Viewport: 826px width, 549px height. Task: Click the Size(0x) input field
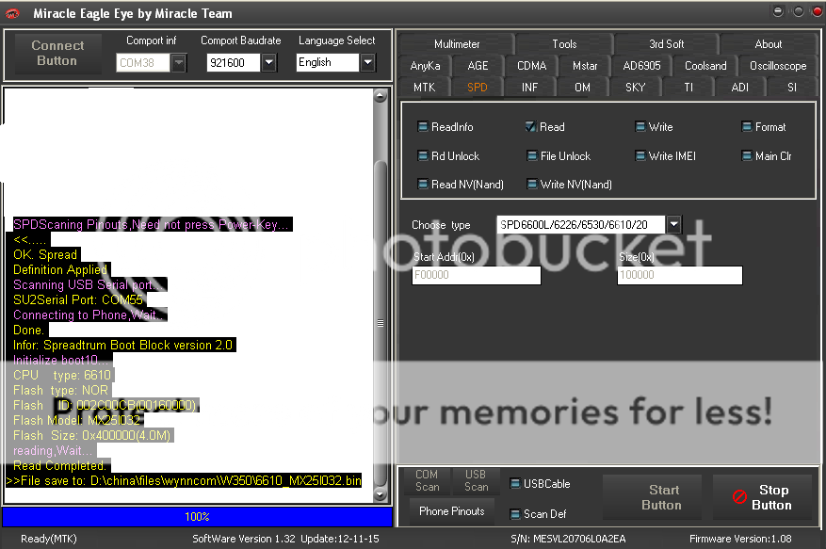680,275
